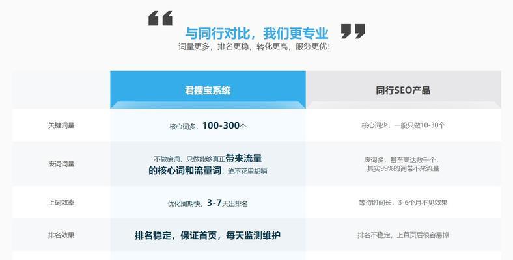513x260 pixels.
Task: Click the cell "优化周期快，3-7天出排名"
Action: 208,203
